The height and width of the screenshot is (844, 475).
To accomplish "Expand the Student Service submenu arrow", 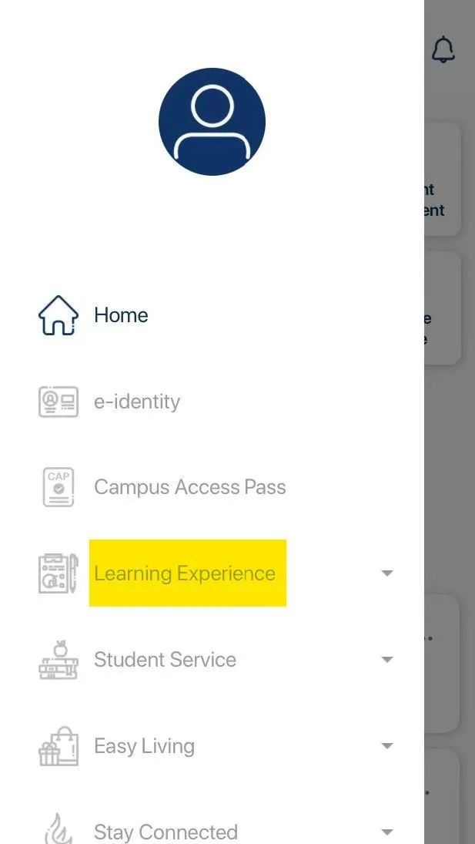I will (x=387, y=659).
